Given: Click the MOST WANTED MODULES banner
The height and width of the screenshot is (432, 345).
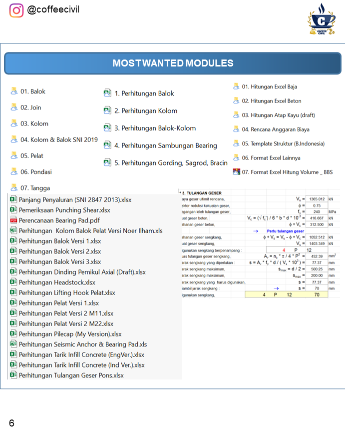Looking at the screenshot, I should point(173,63).
